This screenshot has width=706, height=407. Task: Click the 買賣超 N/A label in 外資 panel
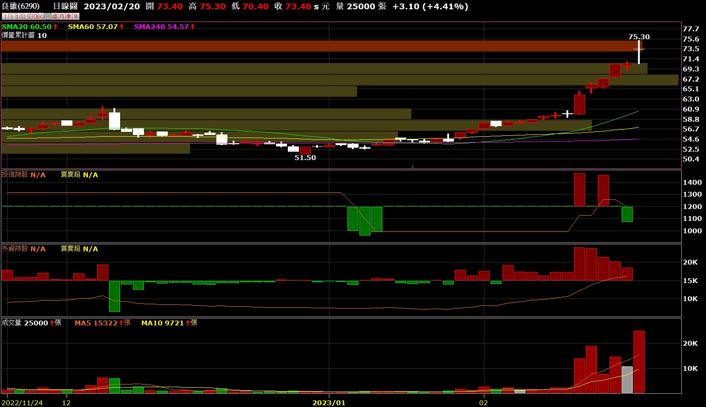pyautogui.click(x=79, y=249)
